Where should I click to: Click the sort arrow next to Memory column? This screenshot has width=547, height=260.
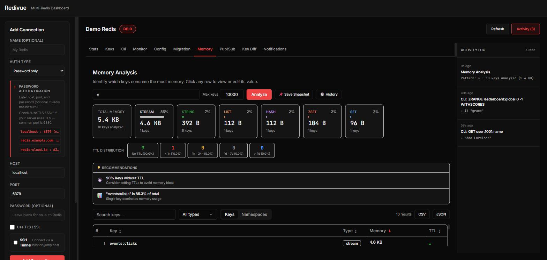point(390,231)
